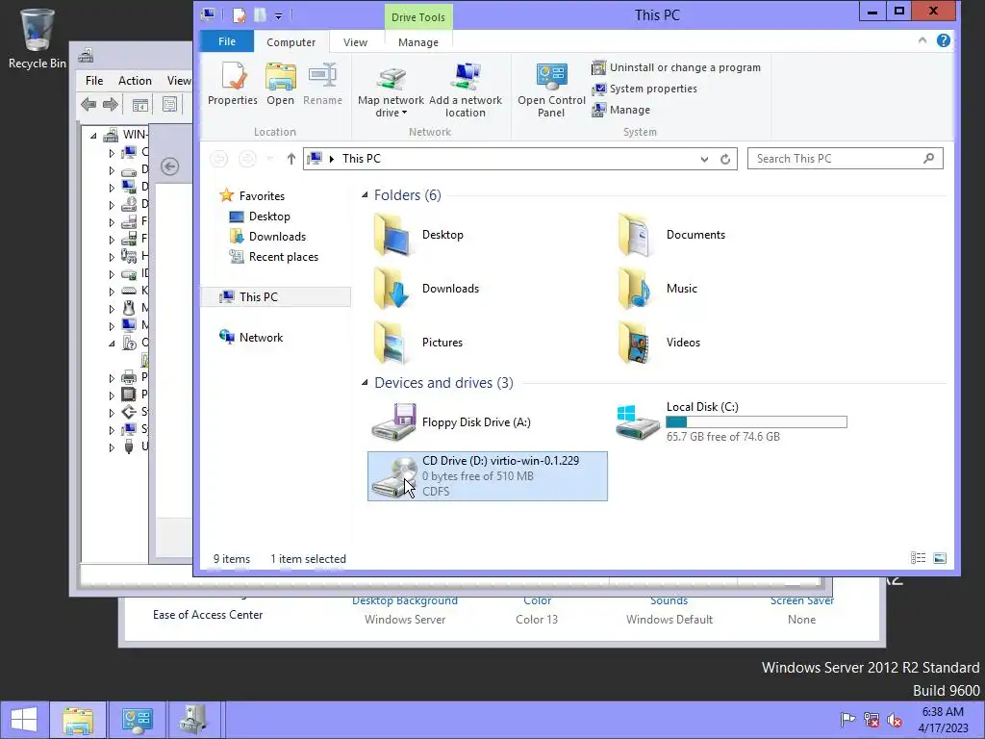Viewport: 985px width, 739px height.
Task: Click the Local Disk (C:) usage bar
Action: click(756, 421)
